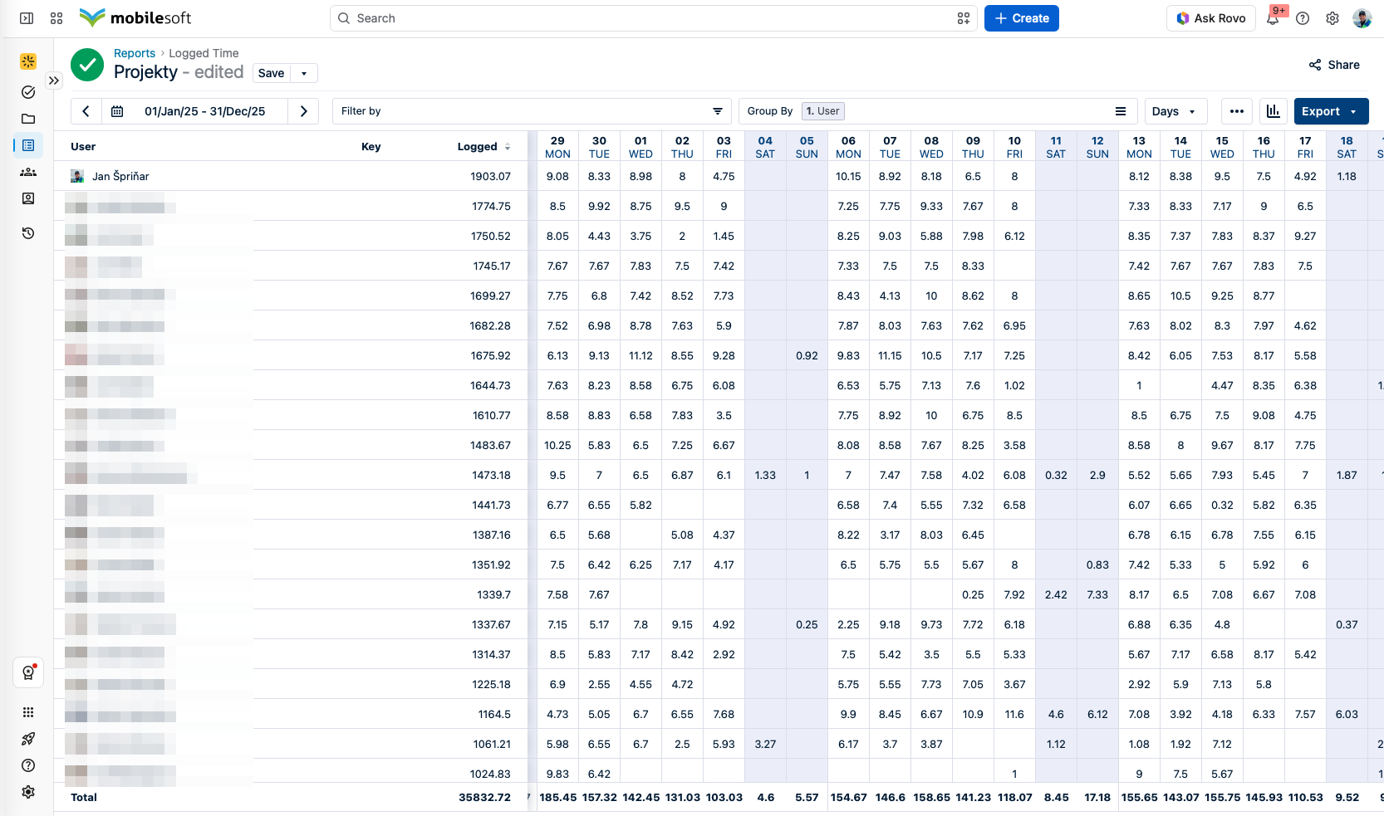Open the Logged Time report sidebar icon
The width and height of the screenshot is (1384, 816).
(28, 145)
